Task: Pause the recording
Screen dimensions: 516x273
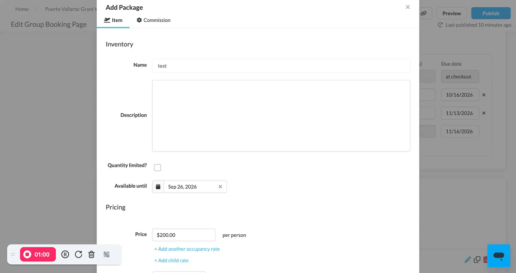Action: coord(65,254)
